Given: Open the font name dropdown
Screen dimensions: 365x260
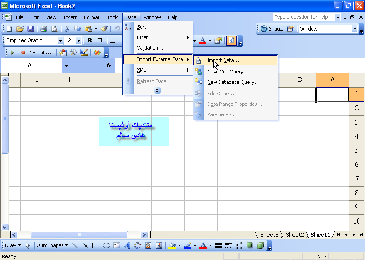Looking at the screenshot, I should point(60,41).
